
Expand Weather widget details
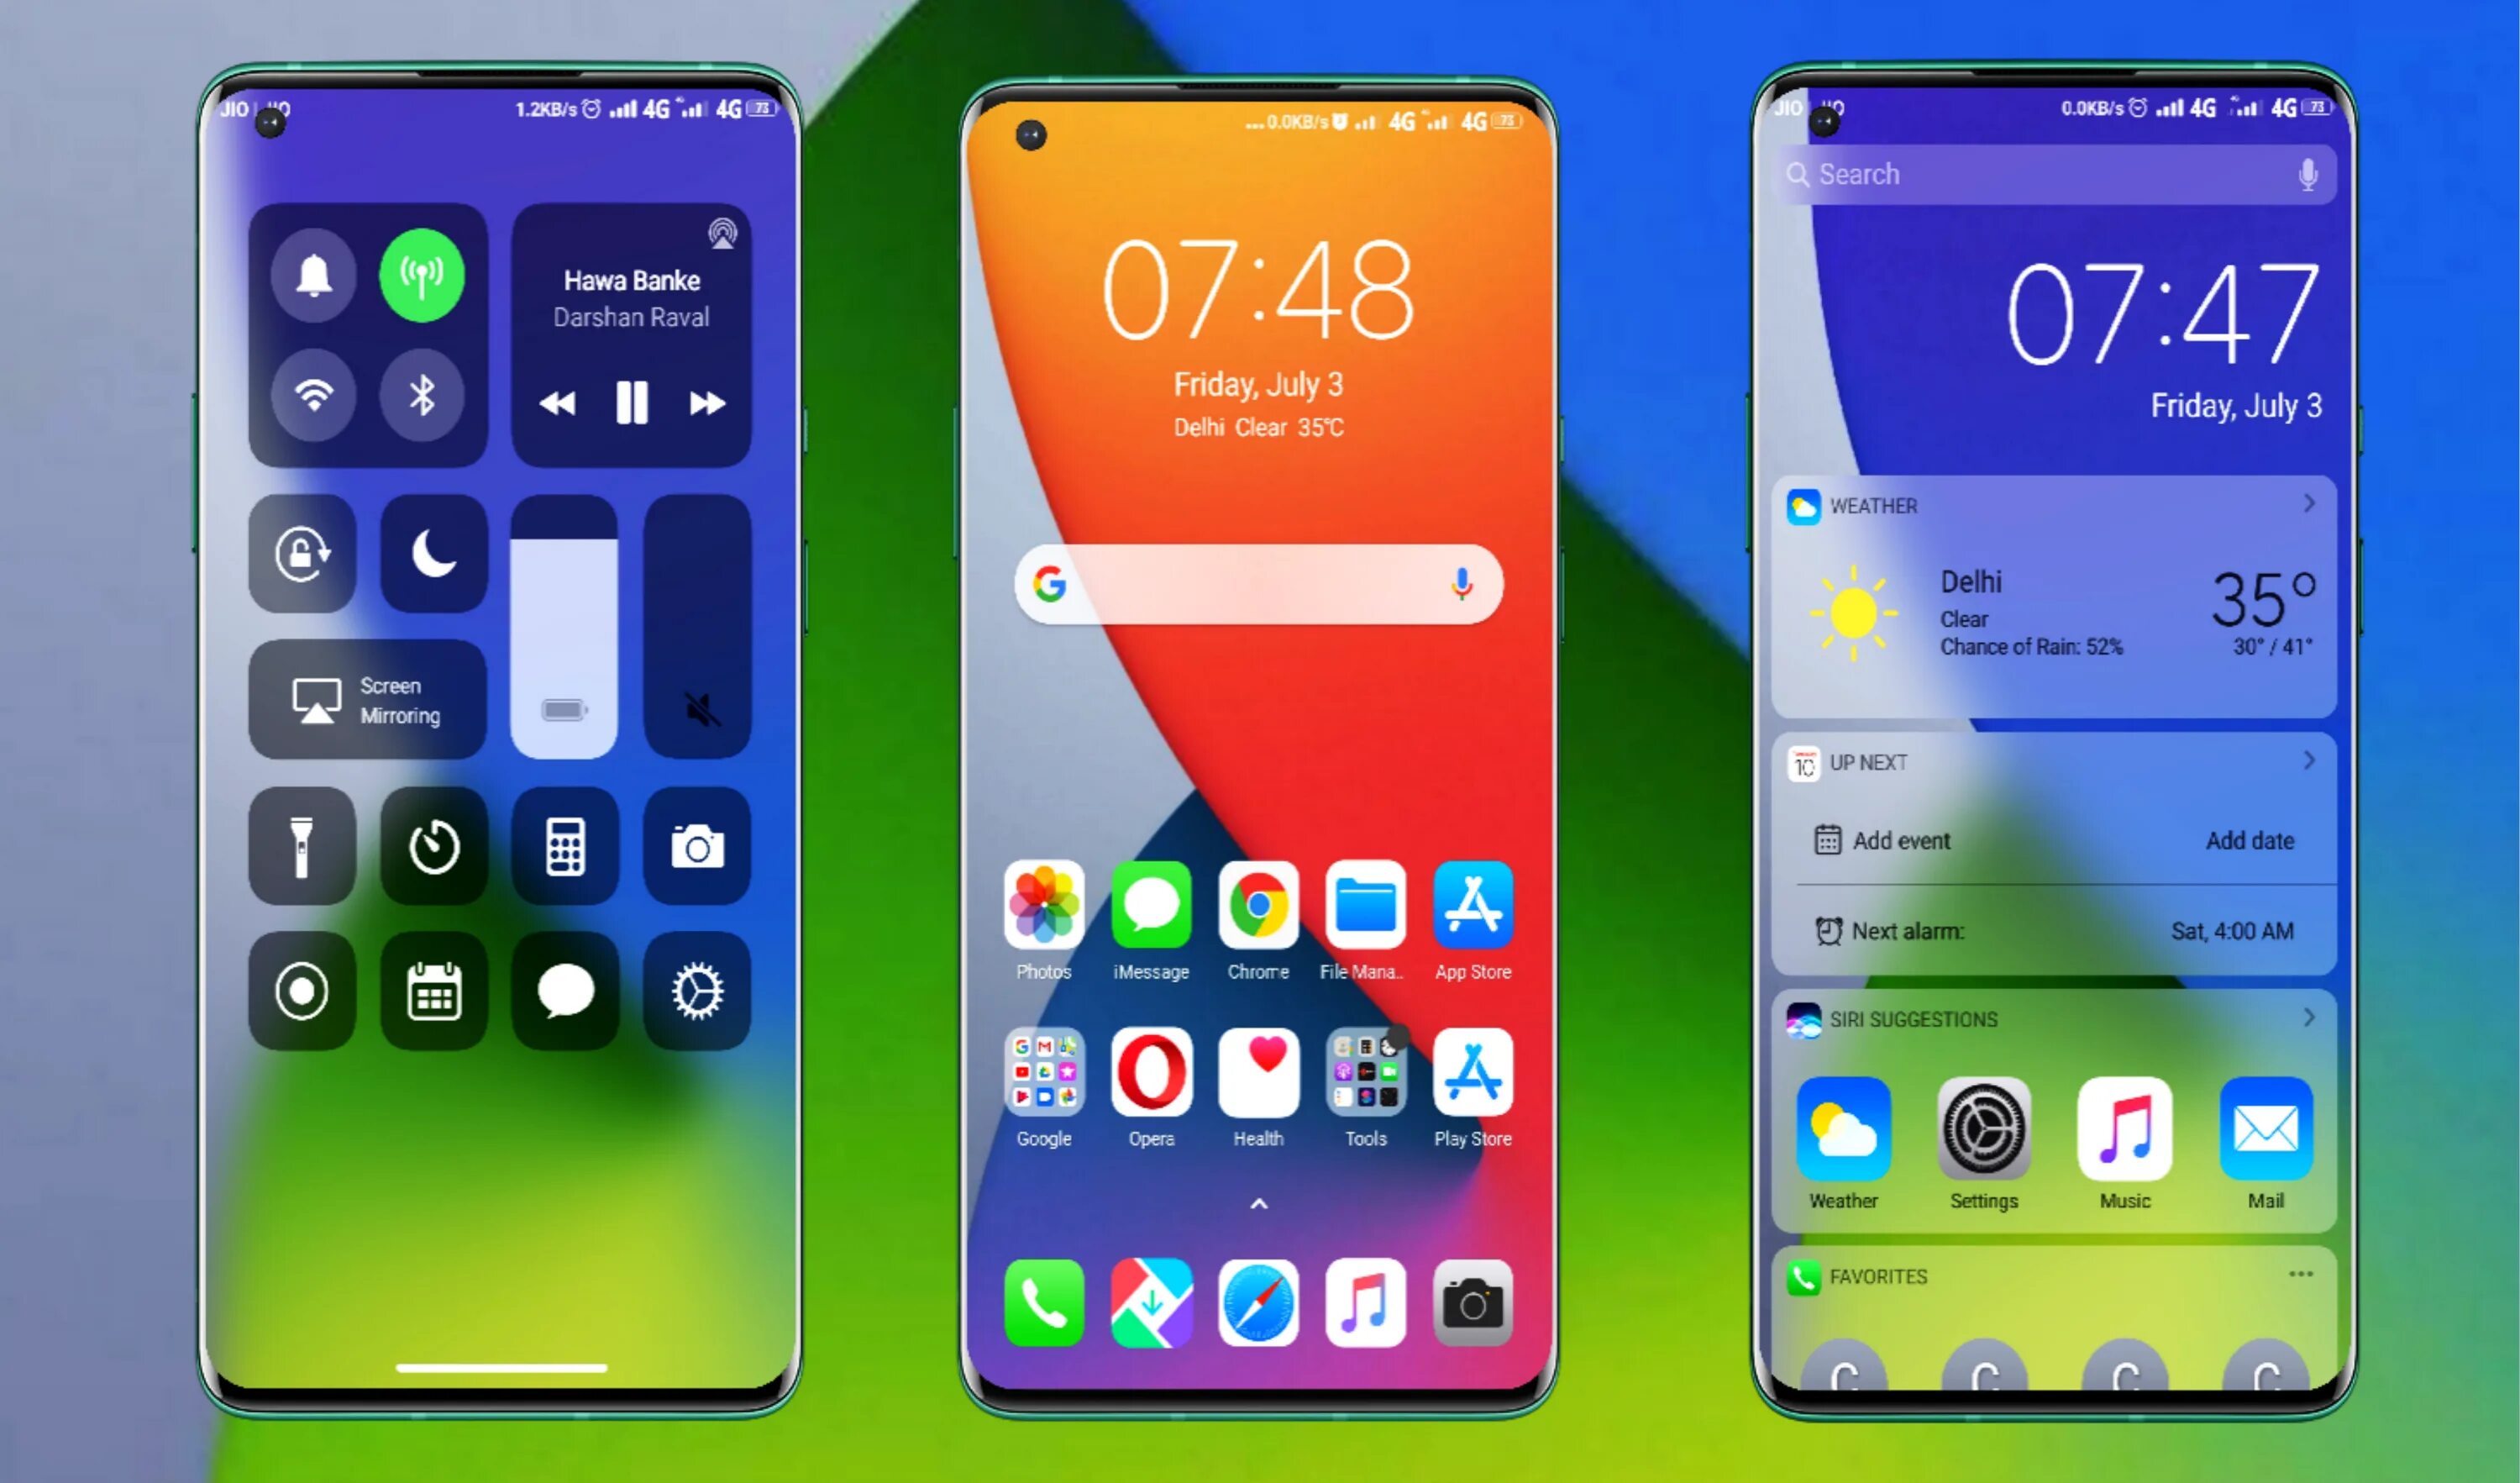(2313, 507)
